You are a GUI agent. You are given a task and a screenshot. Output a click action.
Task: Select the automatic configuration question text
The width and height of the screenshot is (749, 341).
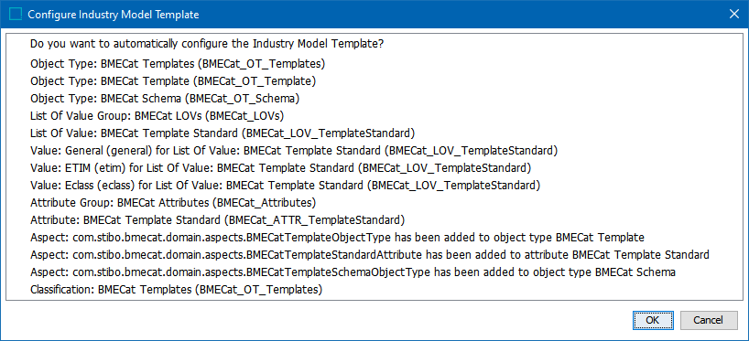(x=207, y=44)
